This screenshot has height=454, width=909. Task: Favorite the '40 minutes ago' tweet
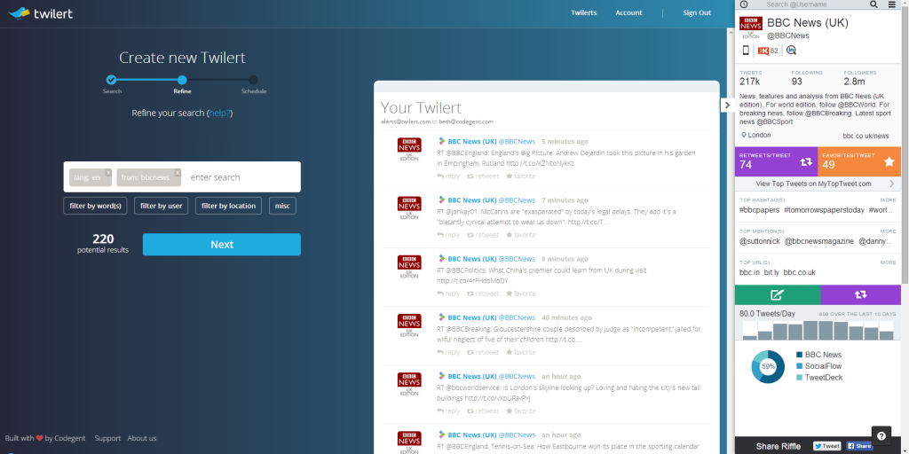(520, 352)
